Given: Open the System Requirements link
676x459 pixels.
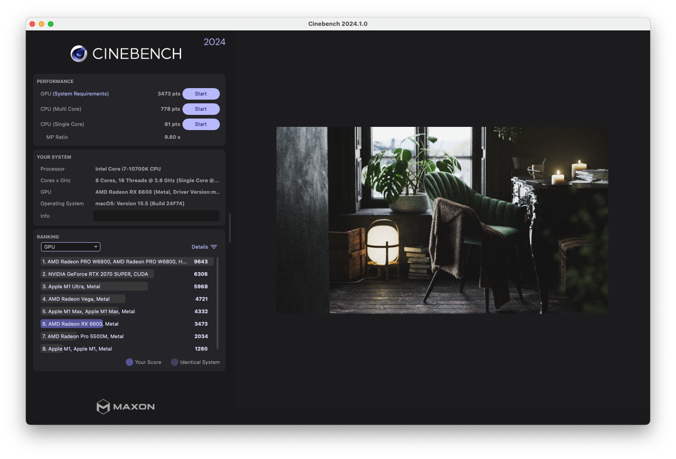Looking at the screenshot, I should 81,94.
